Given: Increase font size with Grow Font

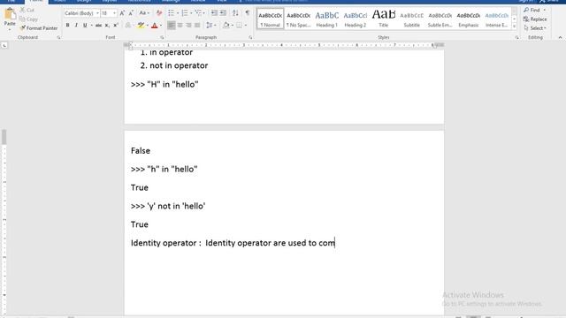Looking at the screenshot, I should pos(122,13).
